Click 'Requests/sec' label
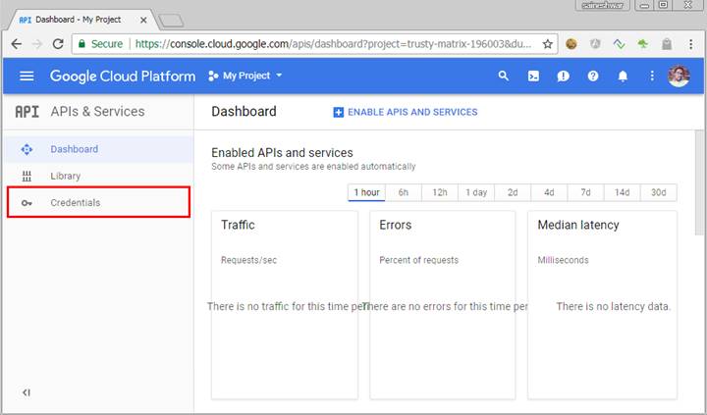 248,260
